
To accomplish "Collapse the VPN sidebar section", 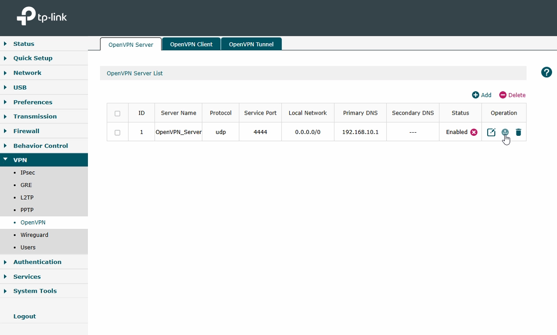I will [x=20, y=160].
